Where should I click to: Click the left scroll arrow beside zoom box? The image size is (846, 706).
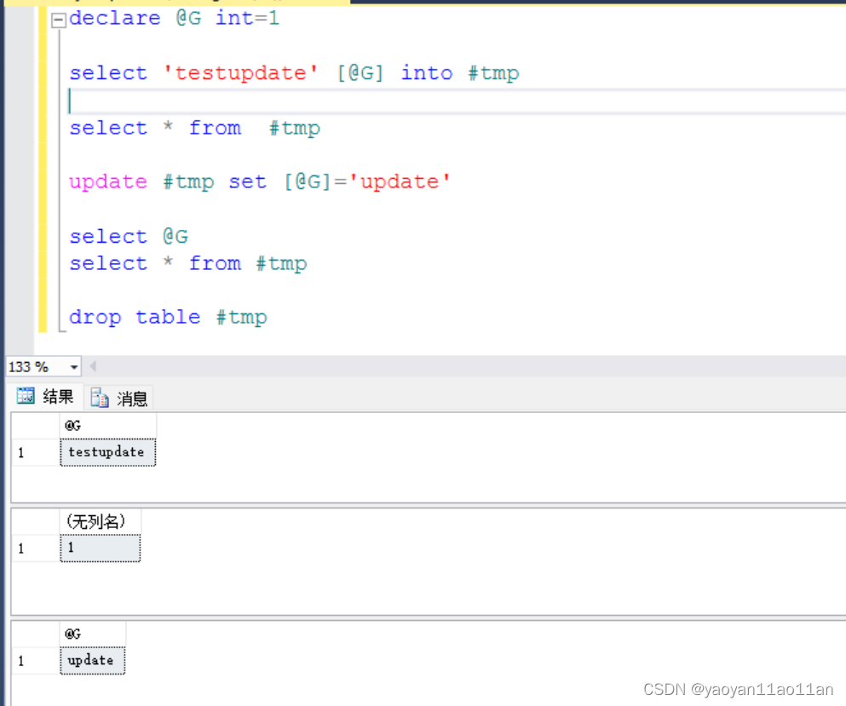[x=93, y=367]
